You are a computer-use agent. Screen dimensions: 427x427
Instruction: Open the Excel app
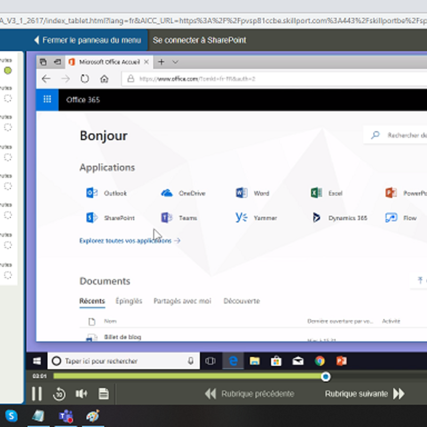(326, 193)
